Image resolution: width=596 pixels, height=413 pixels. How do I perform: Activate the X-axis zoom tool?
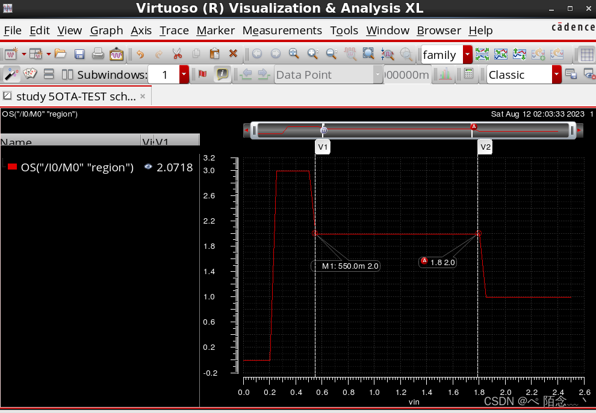350,54
